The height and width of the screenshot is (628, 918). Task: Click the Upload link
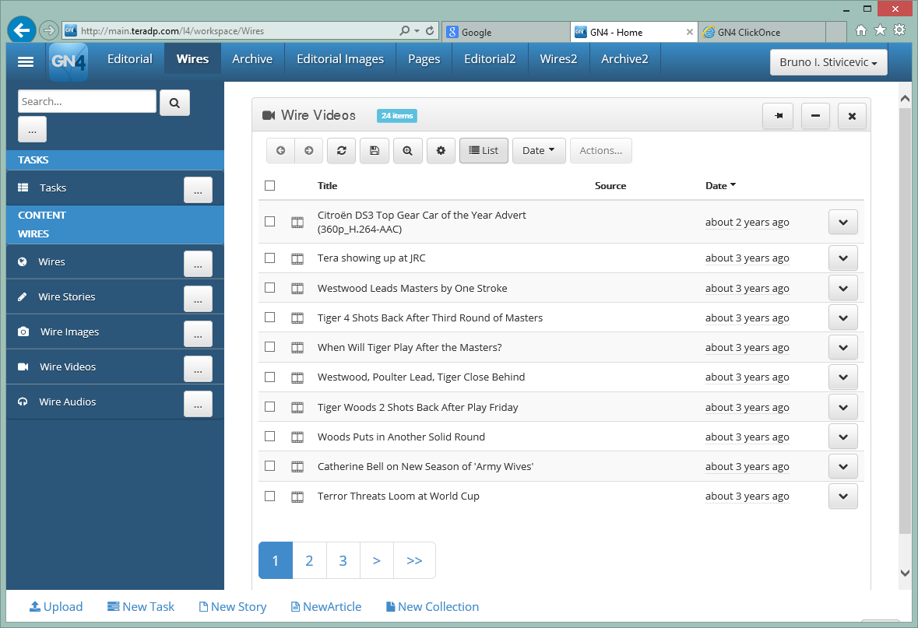point(56,607)
